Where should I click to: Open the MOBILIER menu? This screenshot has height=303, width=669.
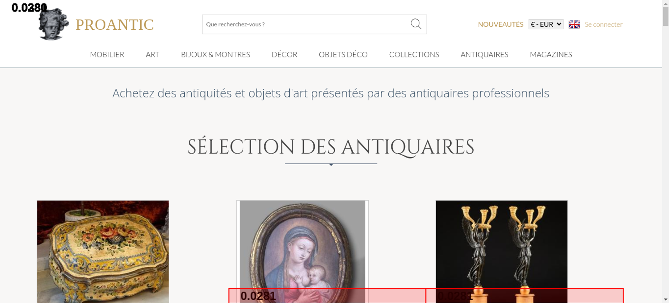click(107, 54)
